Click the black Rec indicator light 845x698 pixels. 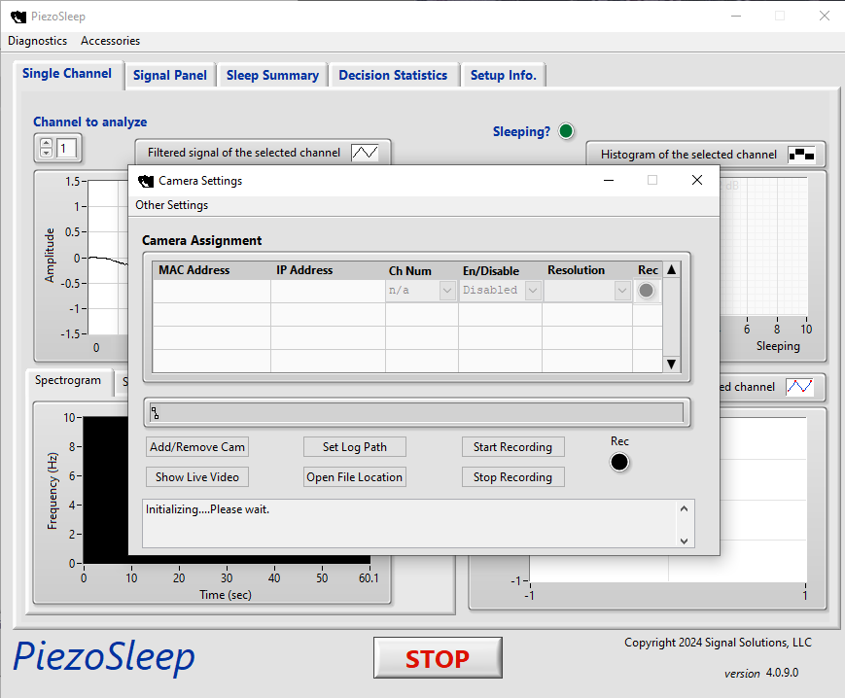pos(619,462)
